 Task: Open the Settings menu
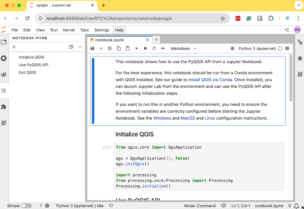pos(102,30)
